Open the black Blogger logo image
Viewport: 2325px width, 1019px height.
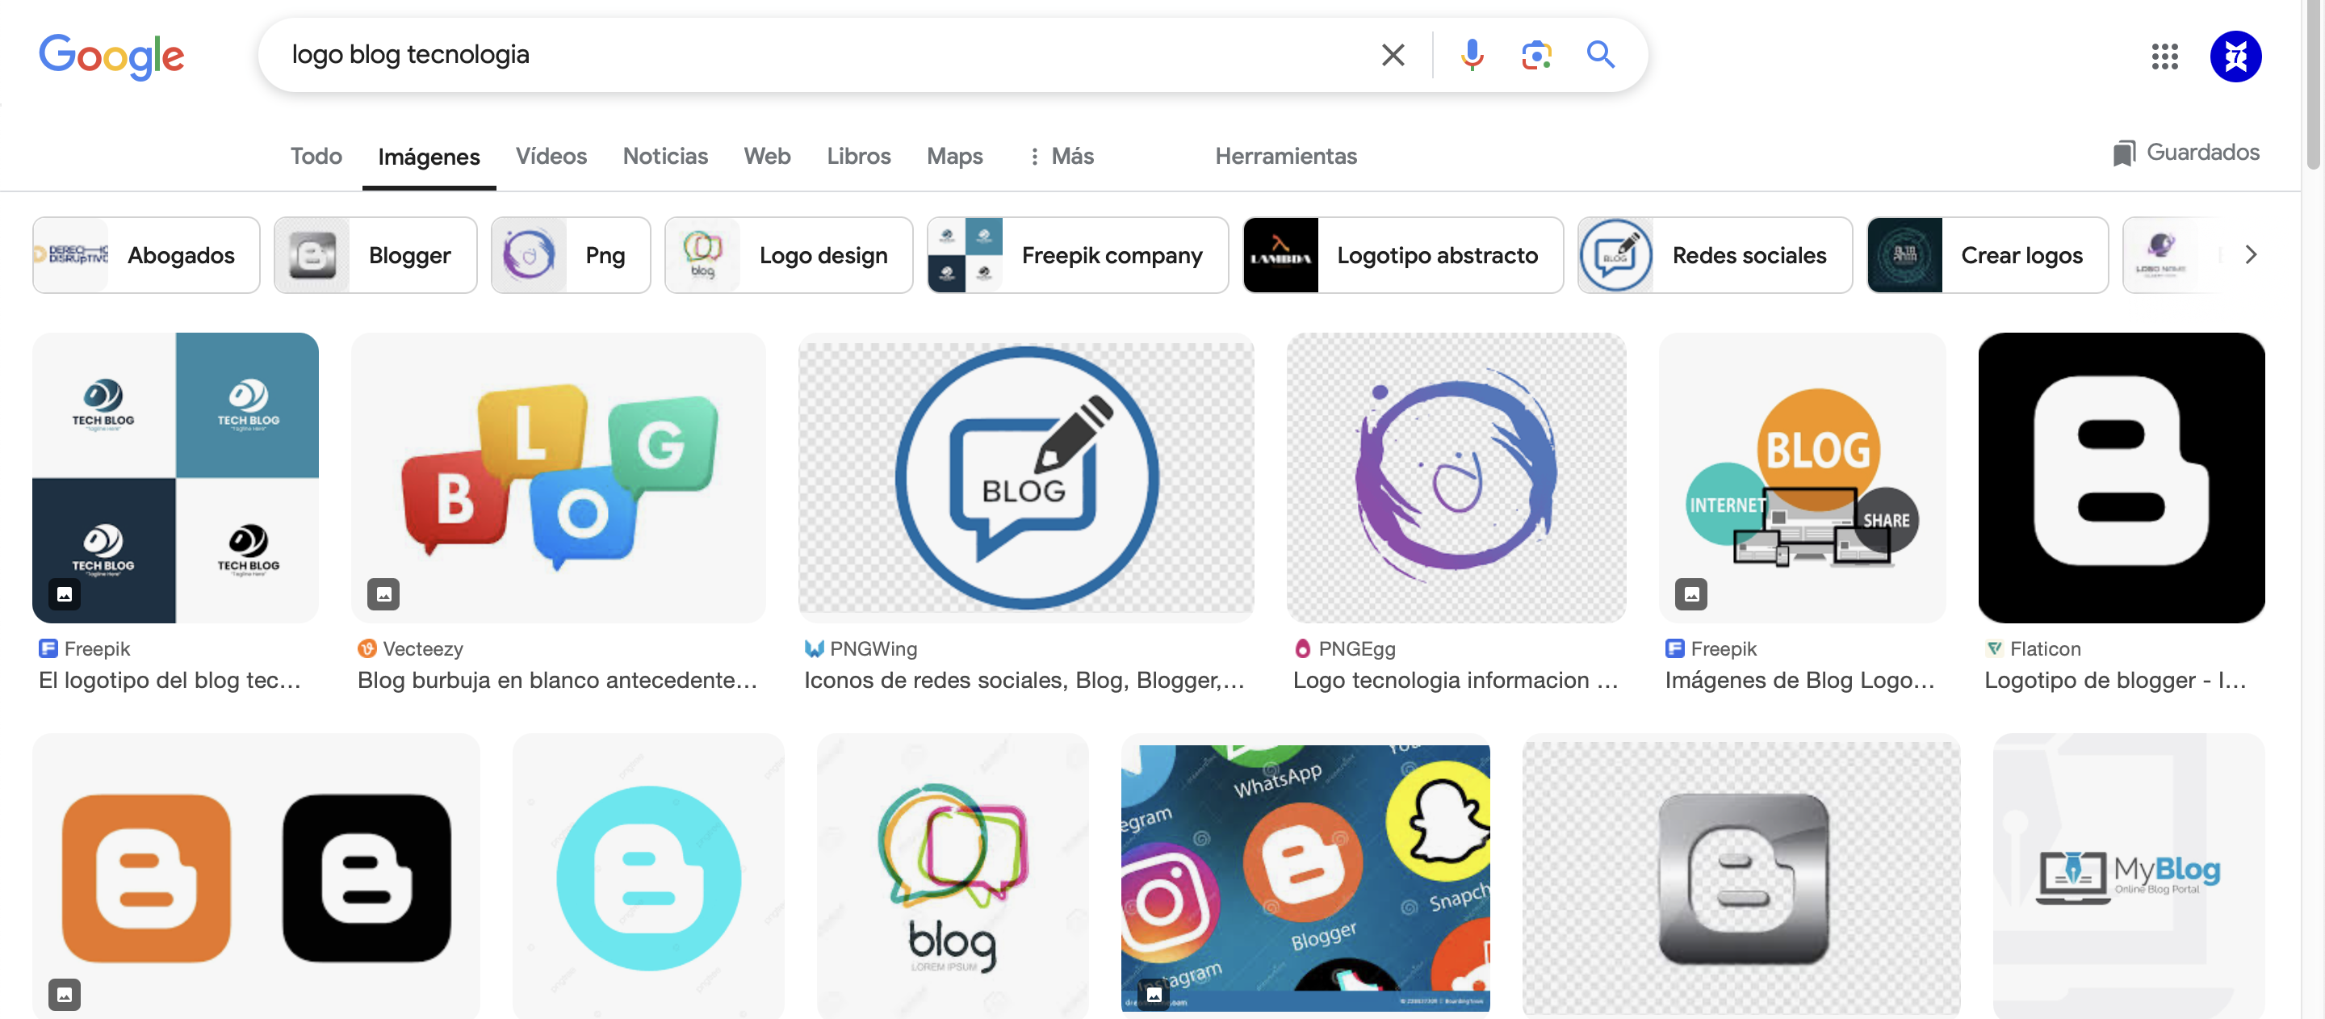coord(2121,477)
